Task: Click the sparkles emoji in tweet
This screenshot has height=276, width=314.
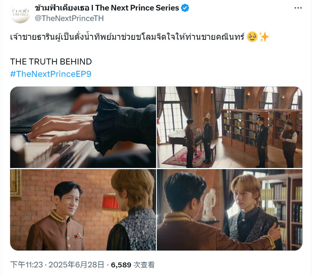Action: coord(264,37)
